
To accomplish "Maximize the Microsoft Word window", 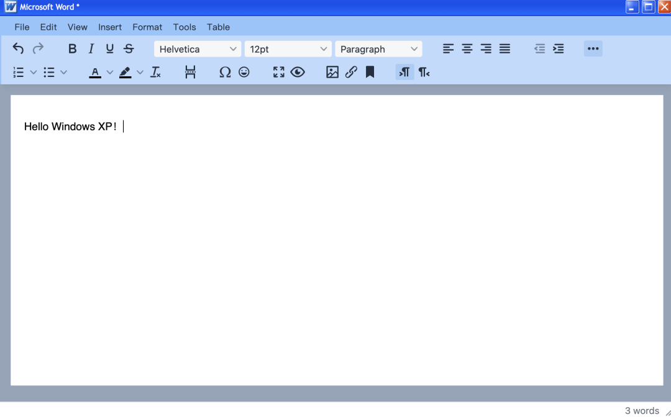I will [648, 7].
